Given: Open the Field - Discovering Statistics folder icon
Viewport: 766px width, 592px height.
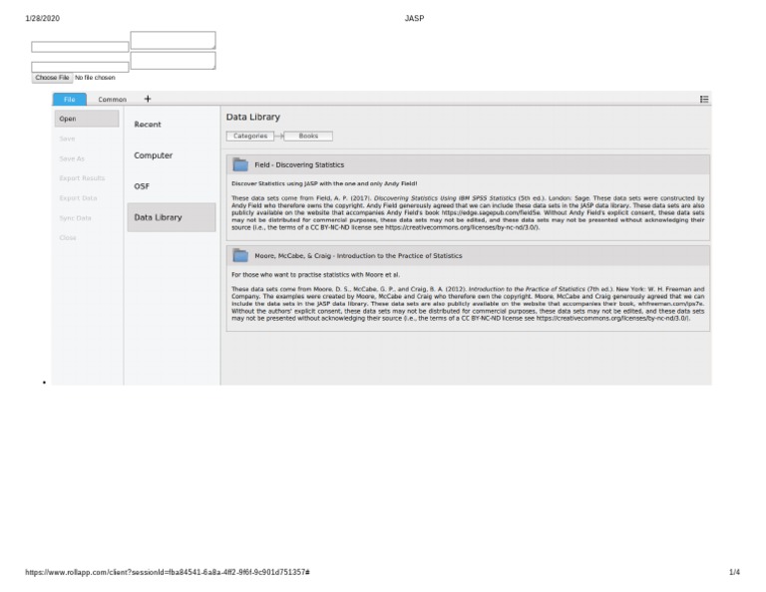Looking at the screenshot, I should (239, 165).
